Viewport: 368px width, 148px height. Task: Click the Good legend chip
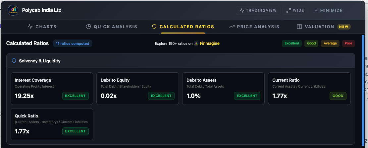click(311, 43)
